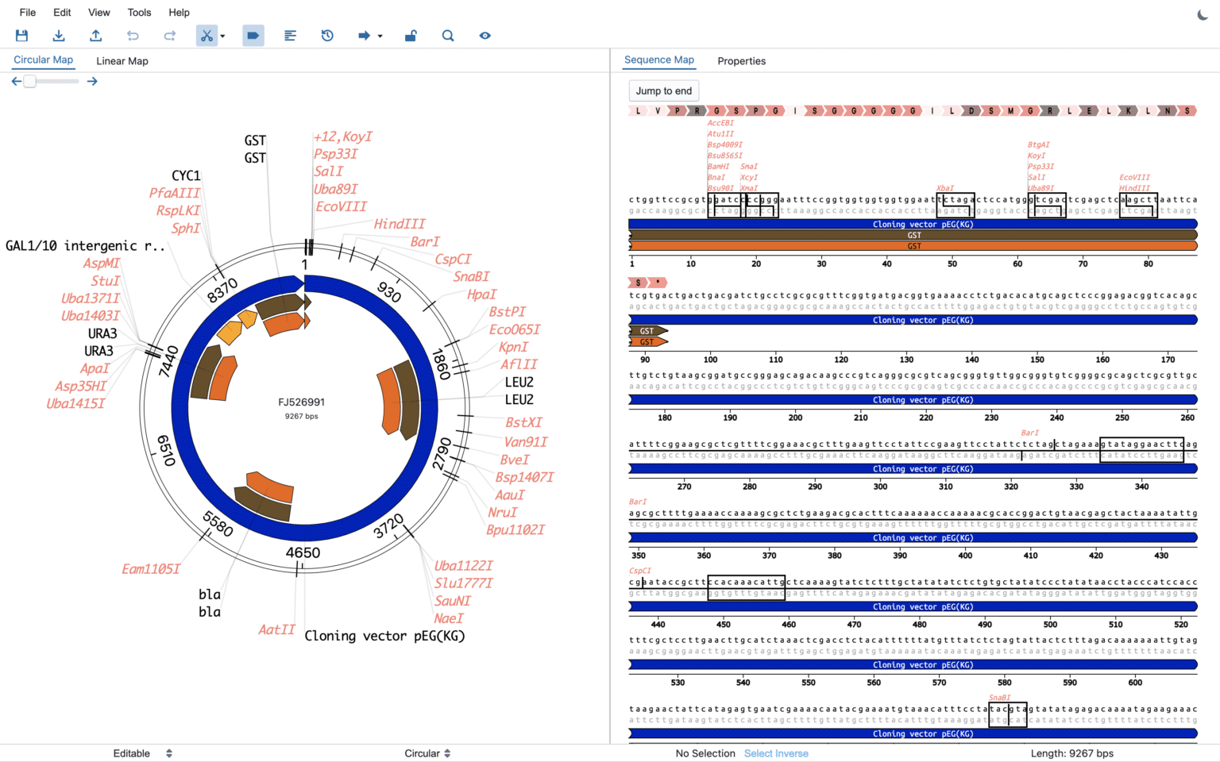1220x762 pixels.
Task: Enable dark mode with the moon icon
Action: [x=1203, y=13]
